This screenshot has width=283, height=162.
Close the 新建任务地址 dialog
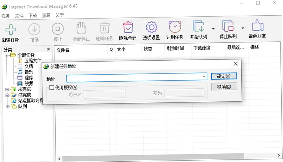[236, 64]
